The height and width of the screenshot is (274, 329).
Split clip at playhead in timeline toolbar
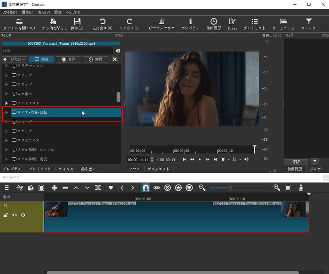[x=98, y=188]
